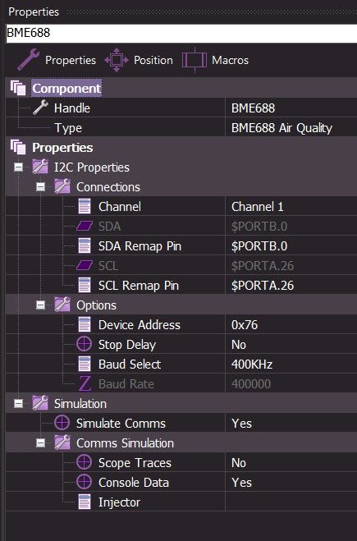
Task: Toggle Console Data option
Action: click(291, 483)
